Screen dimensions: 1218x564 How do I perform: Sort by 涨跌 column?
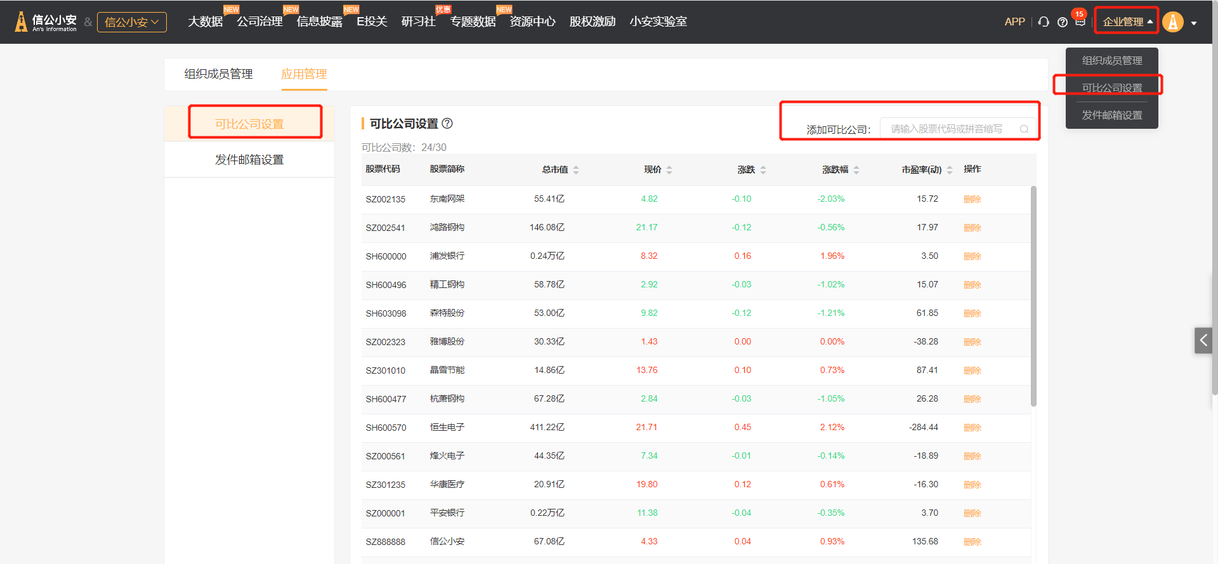(x=763, y=169)
